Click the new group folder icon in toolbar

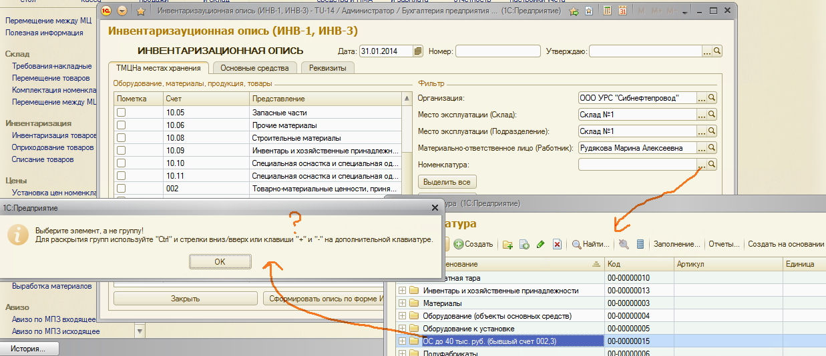507,245
